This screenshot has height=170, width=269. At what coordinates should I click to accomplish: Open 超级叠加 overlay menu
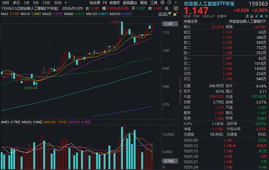[130, 2]
